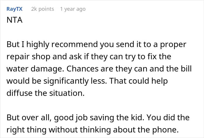Click the word bill
Screen dimensions: 204x138
coord(186,69)
